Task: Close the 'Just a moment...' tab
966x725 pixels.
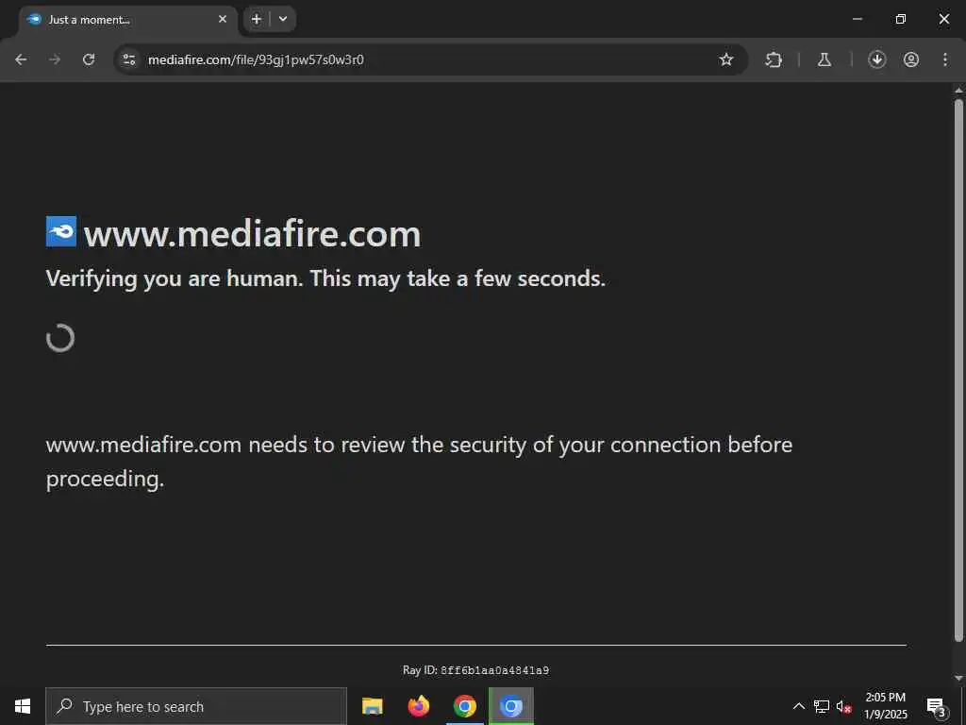Action: (x=223, y=19)
